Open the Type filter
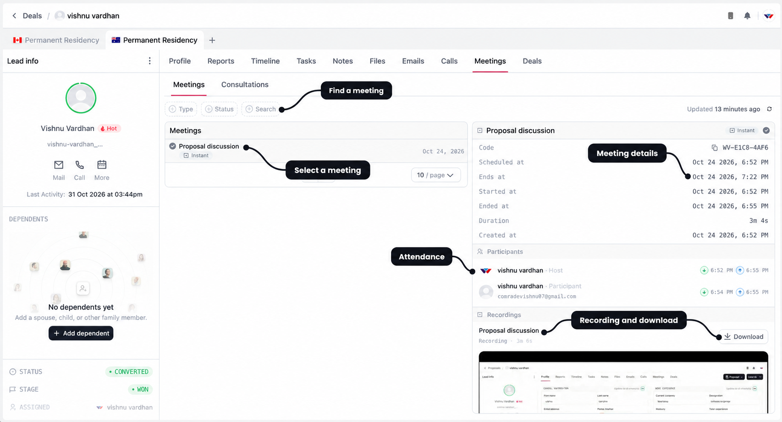The width and height of the screenshot is (782, 422). (181, 109)
